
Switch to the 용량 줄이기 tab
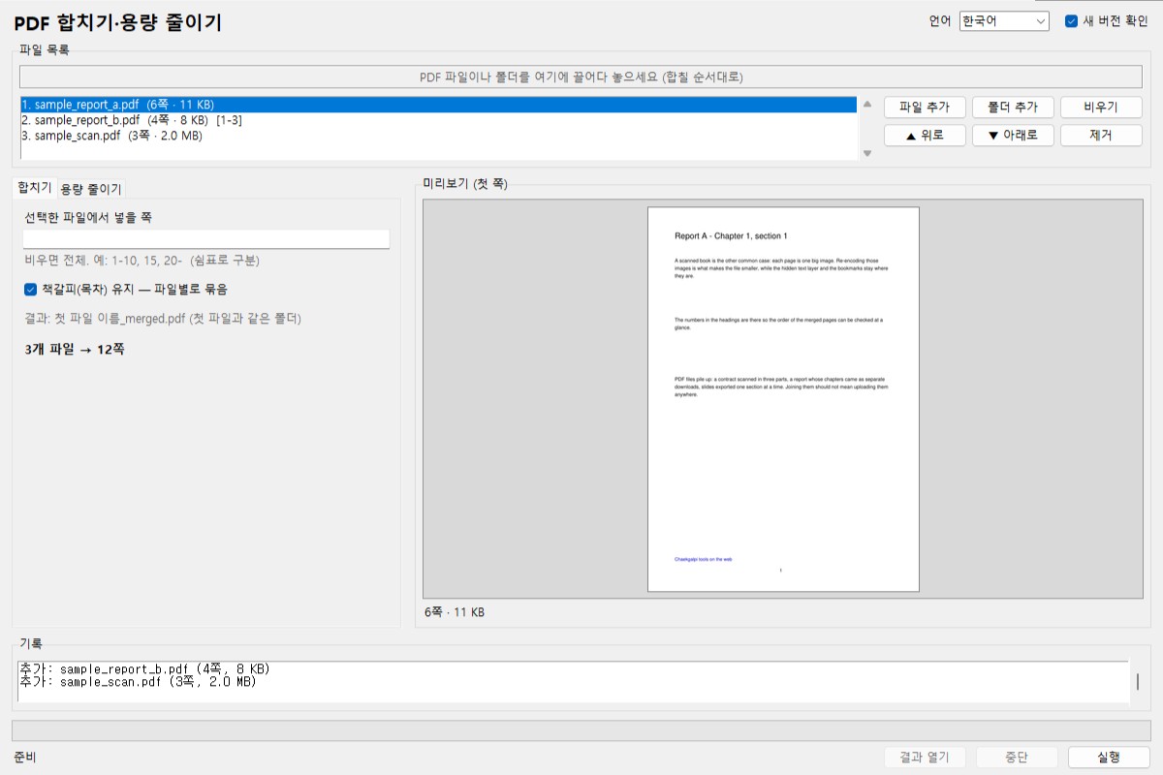pos(91,189)
